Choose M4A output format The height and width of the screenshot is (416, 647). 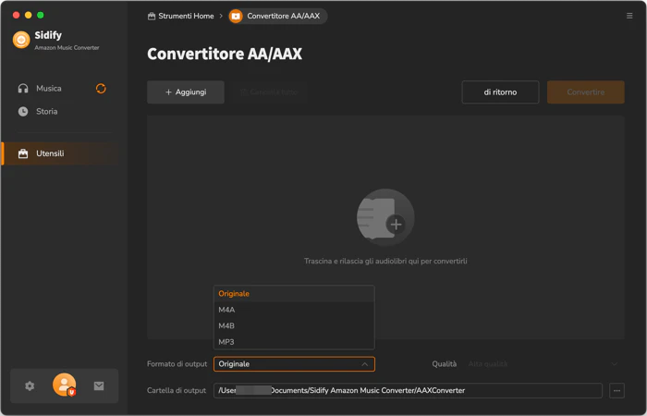tap(294, 310)
